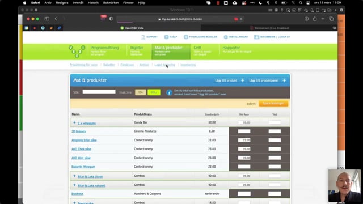Viewport: 363px width, 204px height.
Task: Toggle the Safari sidebar icon
Action: tap(47, 19)
